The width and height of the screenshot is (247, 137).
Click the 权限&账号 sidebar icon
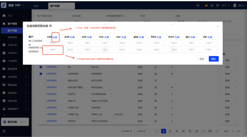[4, 109]
